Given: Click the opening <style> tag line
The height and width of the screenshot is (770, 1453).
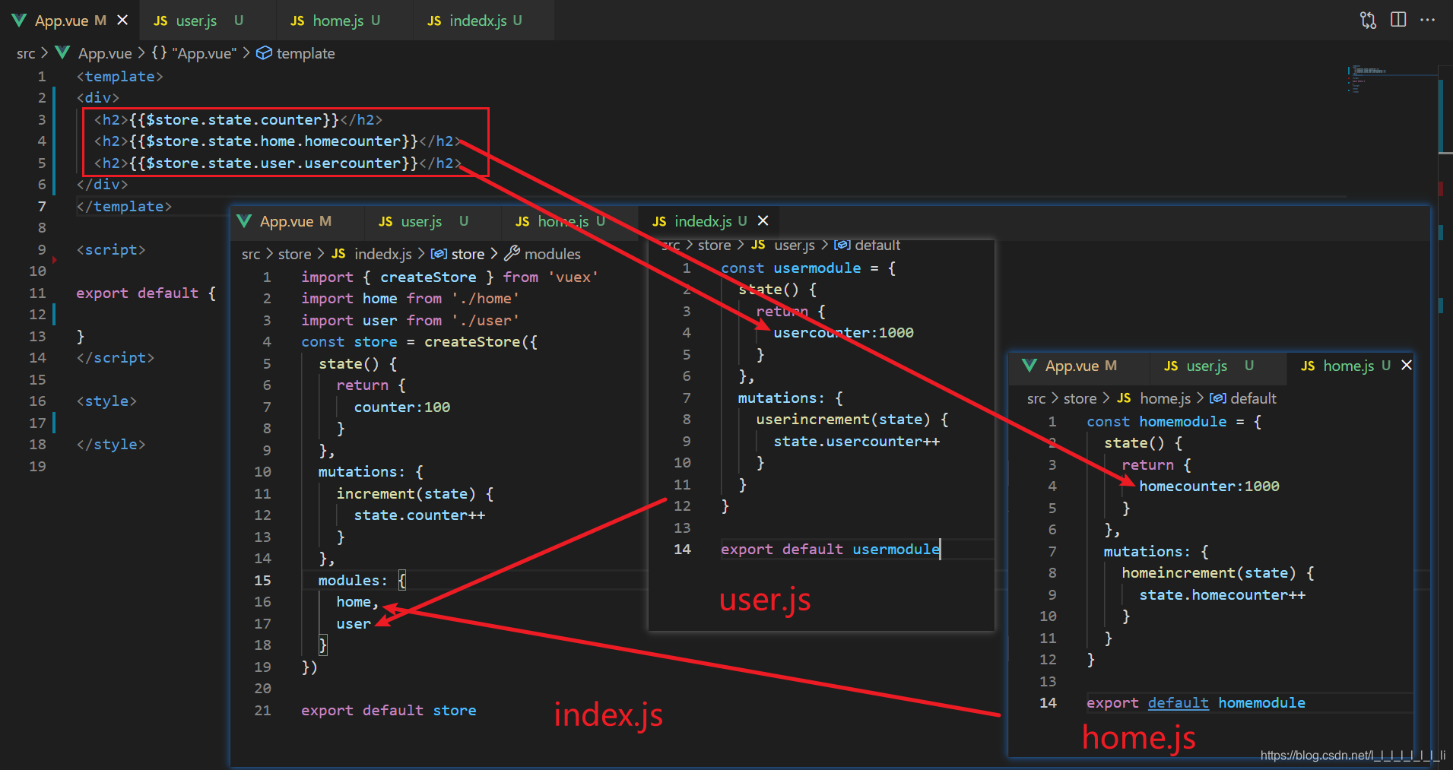Looking at the screenshot, I should coord(106,401).
